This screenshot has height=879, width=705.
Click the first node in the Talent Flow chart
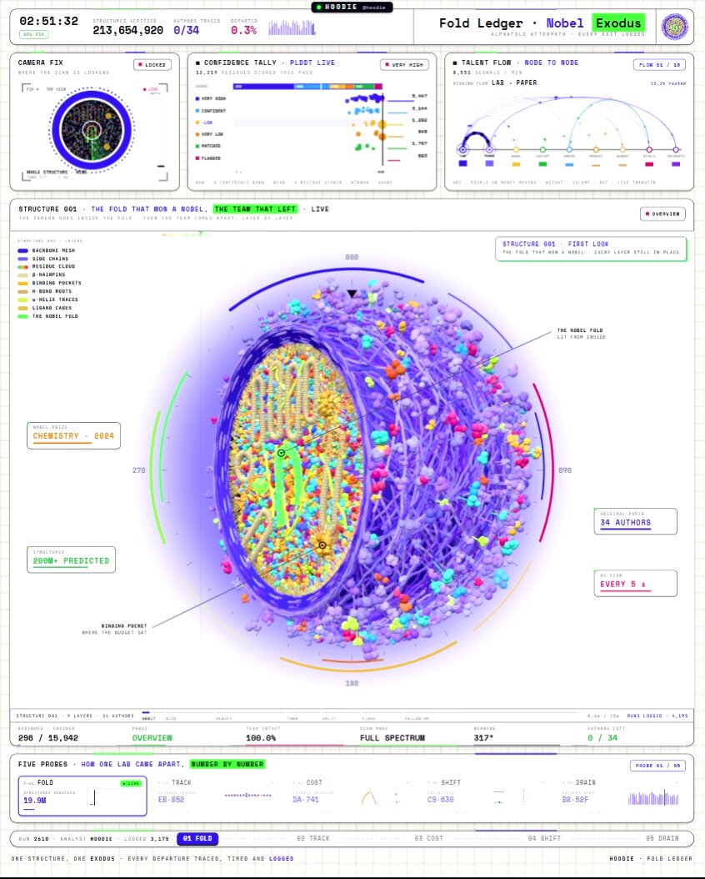[462, 149]
